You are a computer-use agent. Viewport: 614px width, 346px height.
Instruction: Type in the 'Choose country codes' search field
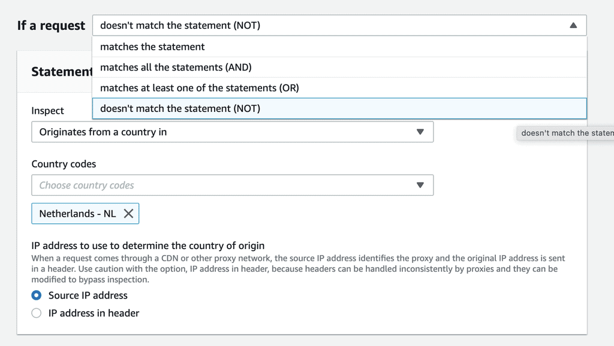coord(216,186)
